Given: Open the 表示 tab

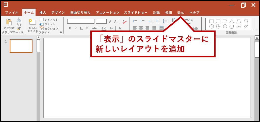Looking at the screenshot, I should (181, 12).
